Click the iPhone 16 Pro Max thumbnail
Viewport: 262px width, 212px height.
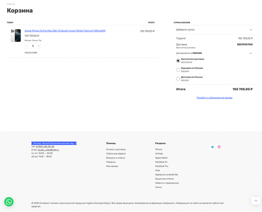[16, 35]
